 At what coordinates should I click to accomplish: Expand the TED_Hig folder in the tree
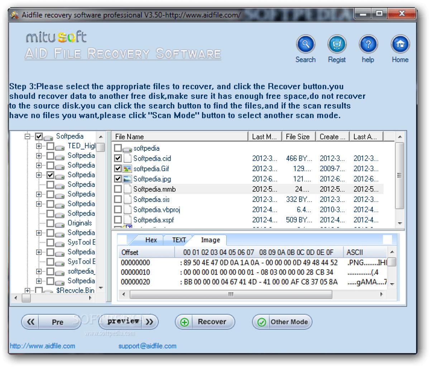39,146
